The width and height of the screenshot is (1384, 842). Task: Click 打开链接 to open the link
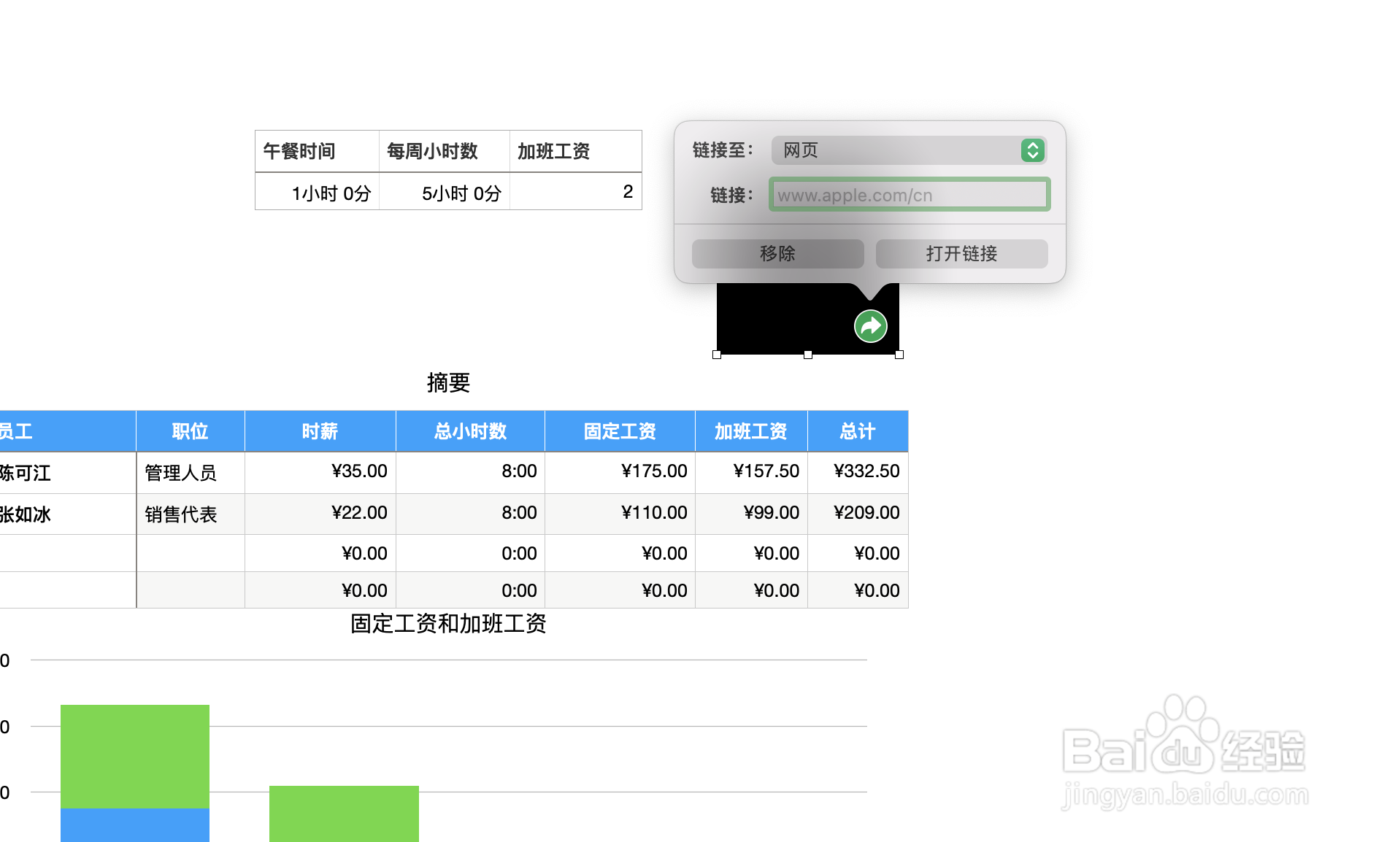(961, 253)
